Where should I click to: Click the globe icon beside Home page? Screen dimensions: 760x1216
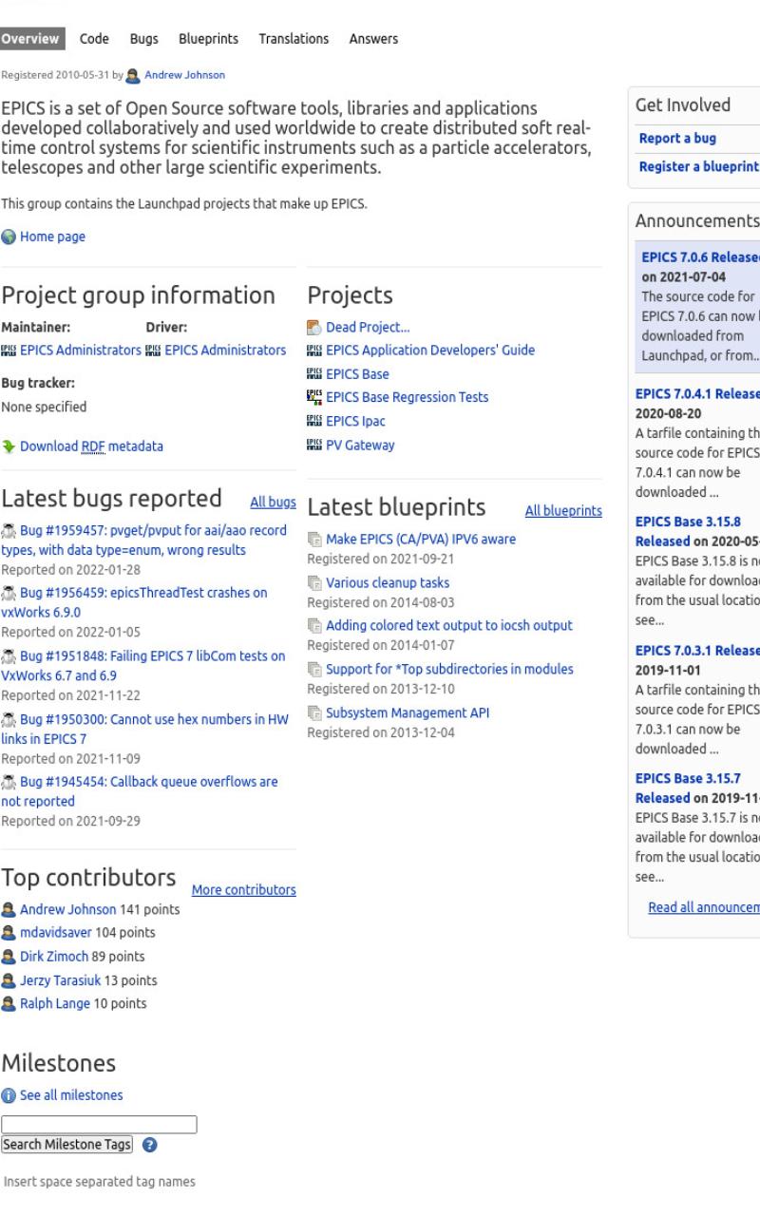(x=8, y=237)
